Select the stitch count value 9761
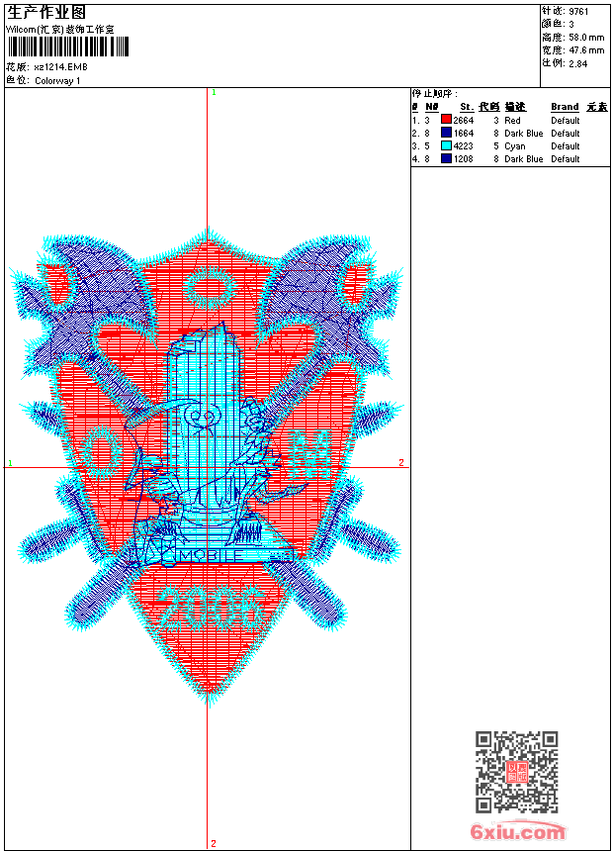The height and width of the screenshot is (851, 613). tap(578, 12)
